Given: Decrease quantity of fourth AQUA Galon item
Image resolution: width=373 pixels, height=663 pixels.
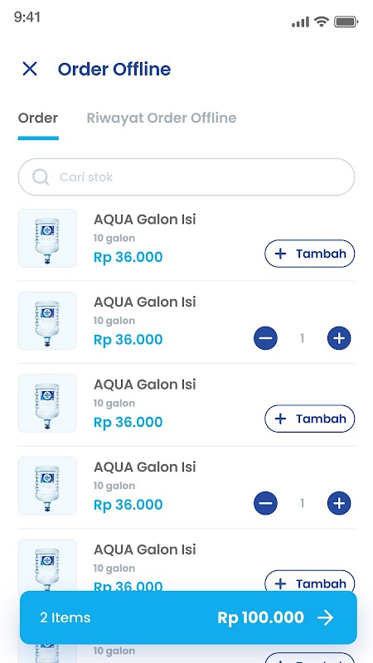Looking at the screenshot, I should click(x=265, y=503).
